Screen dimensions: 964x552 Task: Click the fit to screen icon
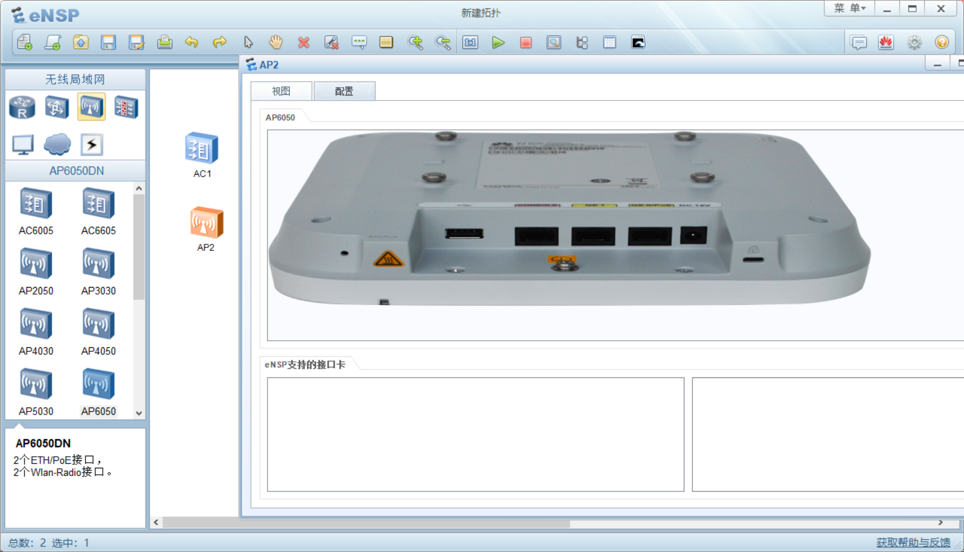(x=470, y=42)
